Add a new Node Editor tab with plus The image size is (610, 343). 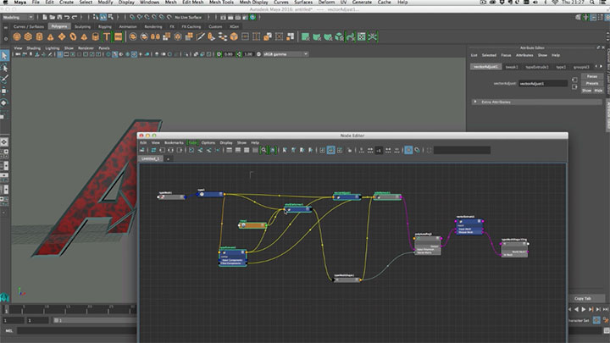(168, 158)
